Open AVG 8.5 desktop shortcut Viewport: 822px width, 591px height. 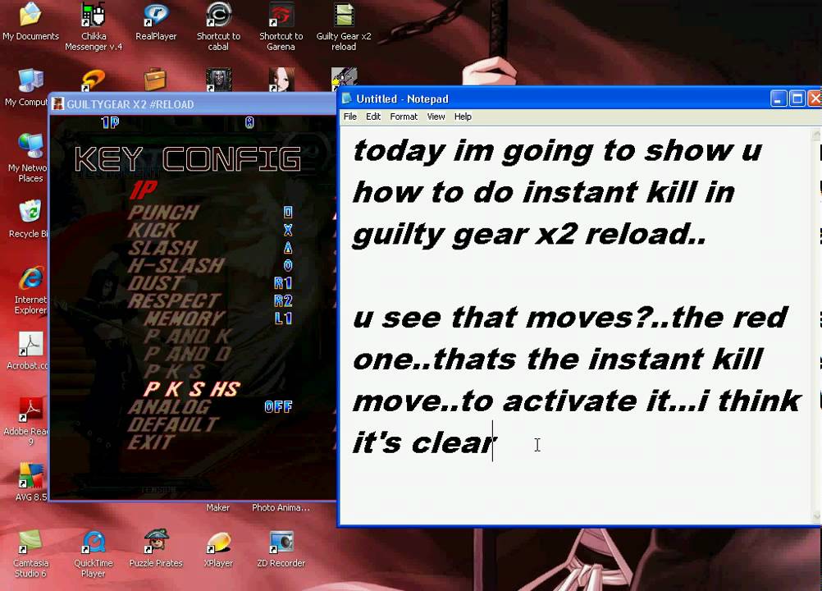point(30,481)
